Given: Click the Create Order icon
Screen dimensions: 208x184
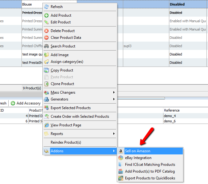Looking at the screenshot, I should (46, 117).
